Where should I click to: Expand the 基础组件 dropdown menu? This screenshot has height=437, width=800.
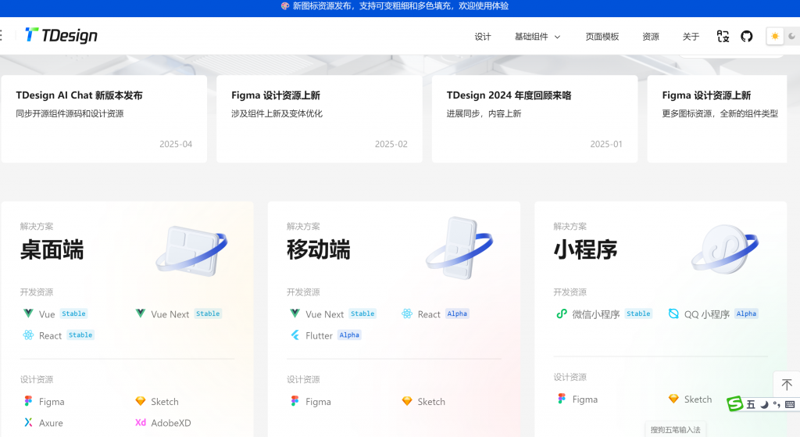(537, 37)
